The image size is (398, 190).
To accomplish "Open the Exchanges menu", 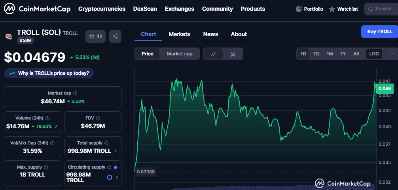I will 180,9.
